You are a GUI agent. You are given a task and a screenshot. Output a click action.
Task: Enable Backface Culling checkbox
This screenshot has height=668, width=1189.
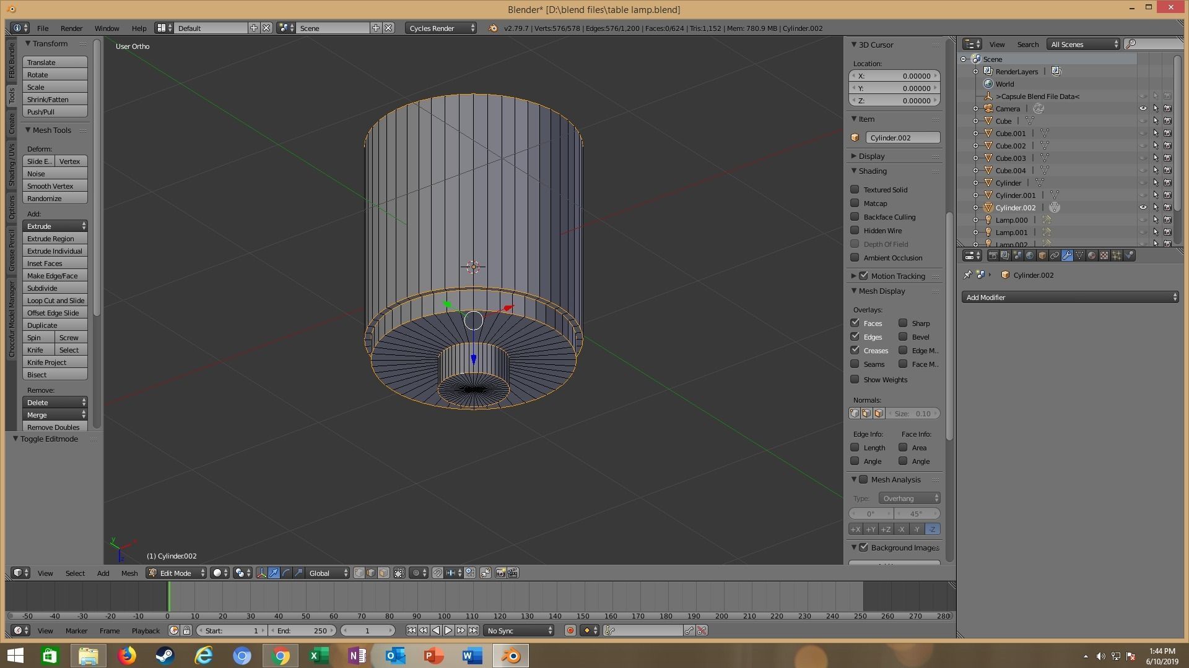pos(855,216)
